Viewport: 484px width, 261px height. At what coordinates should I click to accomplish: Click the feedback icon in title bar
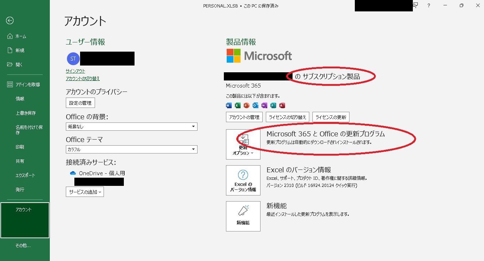(x=416, y=5)
